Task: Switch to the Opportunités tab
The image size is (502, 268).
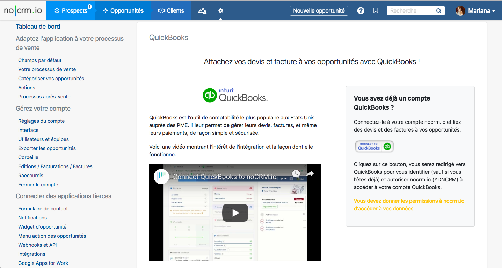Action: pos(123,10)
